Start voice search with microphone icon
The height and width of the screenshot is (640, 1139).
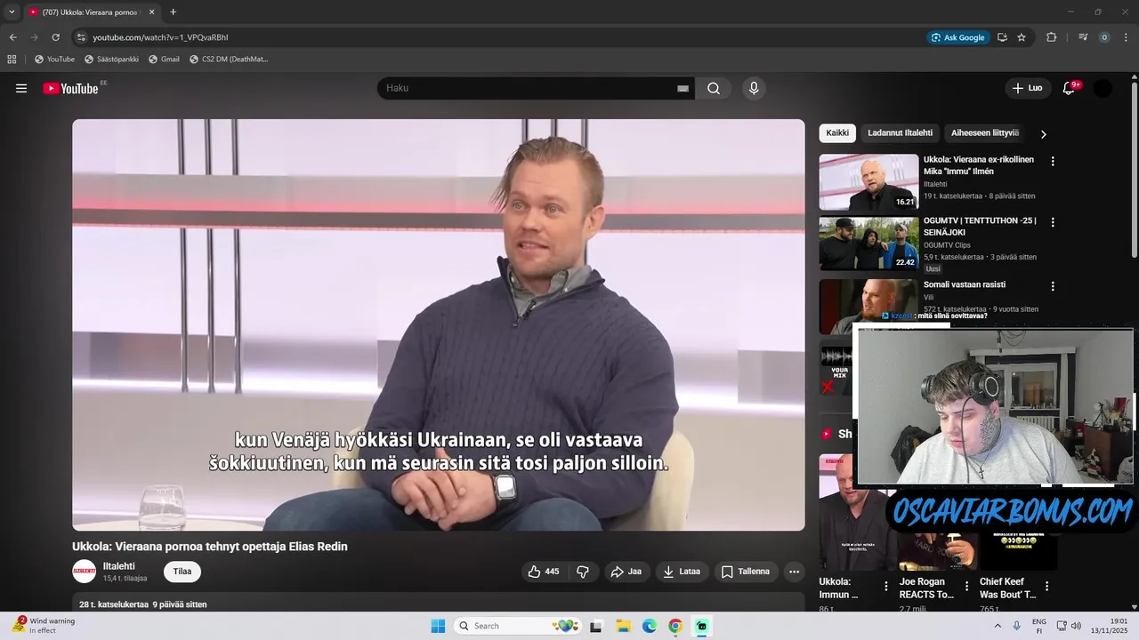tap(754, 88)
